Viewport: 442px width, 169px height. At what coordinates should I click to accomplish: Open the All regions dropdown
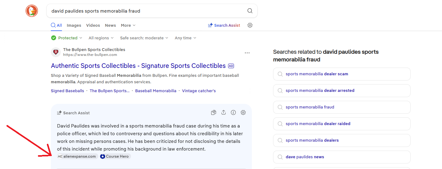click(101, 38)
